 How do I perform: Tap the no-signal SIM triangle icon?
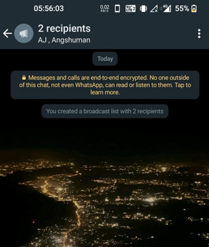[x=154, y=9]
